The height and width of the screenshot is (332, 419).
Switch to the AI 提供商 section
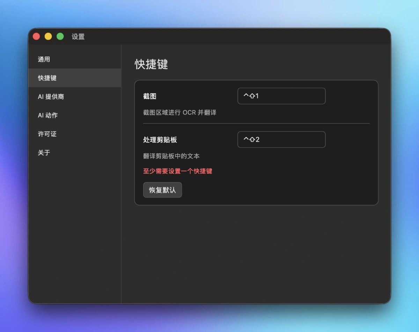51,97
